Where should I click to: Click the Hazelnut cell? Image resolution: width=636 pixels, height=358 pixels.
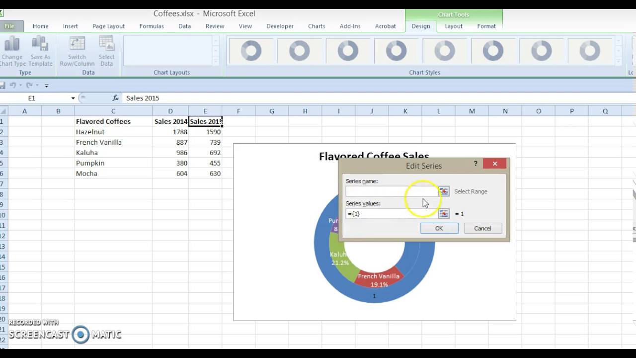pyautogui.click(x=113, y=132)
